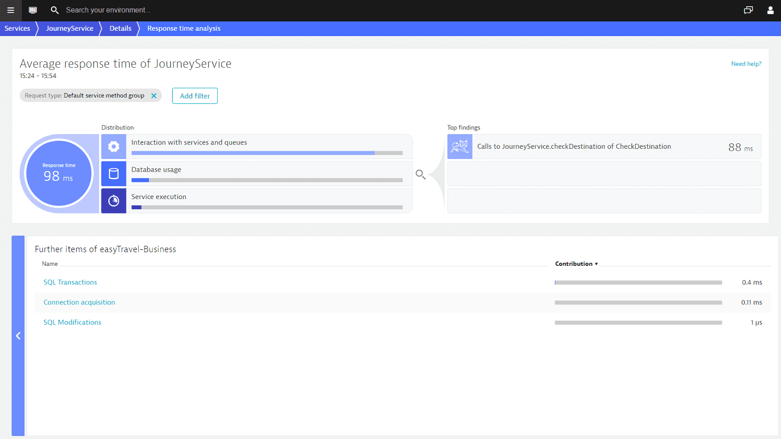Open the windows overlay icon in top bar
The width and height of the screenshot is (781, 439).
(x=748, y=10)
